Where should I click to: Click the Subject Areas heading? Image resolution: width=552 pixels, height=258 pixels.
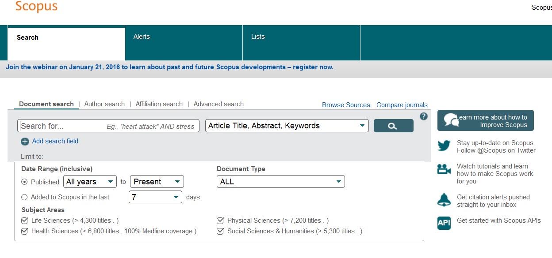point(43,210)
